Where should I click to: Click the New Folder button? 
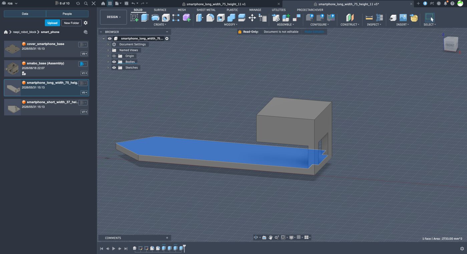(x=72, y=23)
